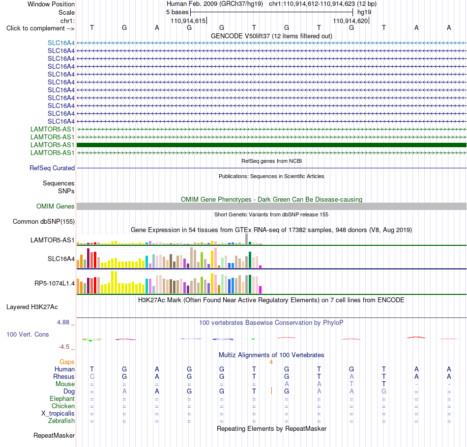This screenshot has height=447, width=467.
Task: Open the 'OMIM Gene Phenotypes' track title
Action: tap(271, 199)
